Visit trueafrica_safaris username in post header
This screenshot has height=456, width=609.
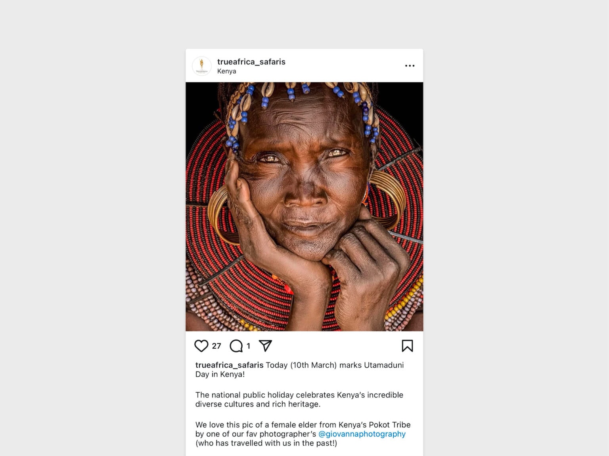(x=251, y=62)
